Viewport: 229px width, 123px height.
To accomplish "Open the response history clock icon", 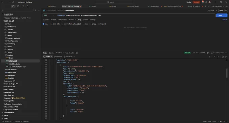I will (x=77, y=53).
